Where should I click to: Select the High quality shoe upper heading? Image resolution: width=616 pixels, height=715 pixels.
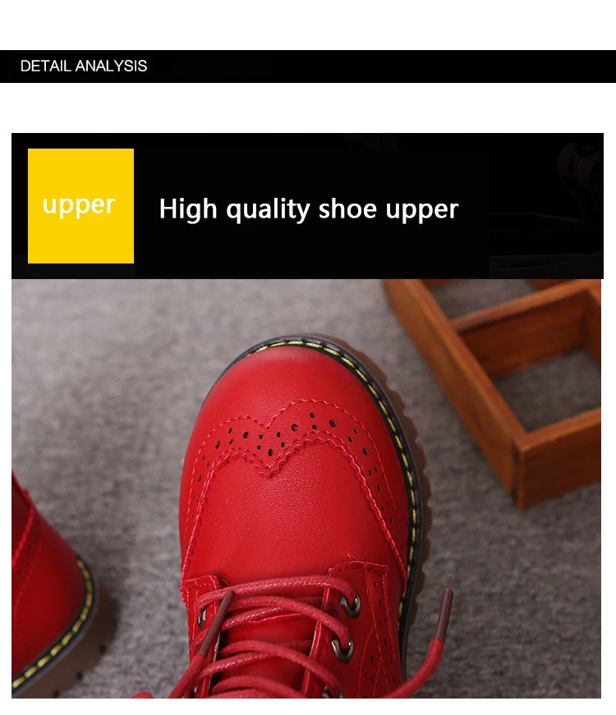click(x=309, y=209)
